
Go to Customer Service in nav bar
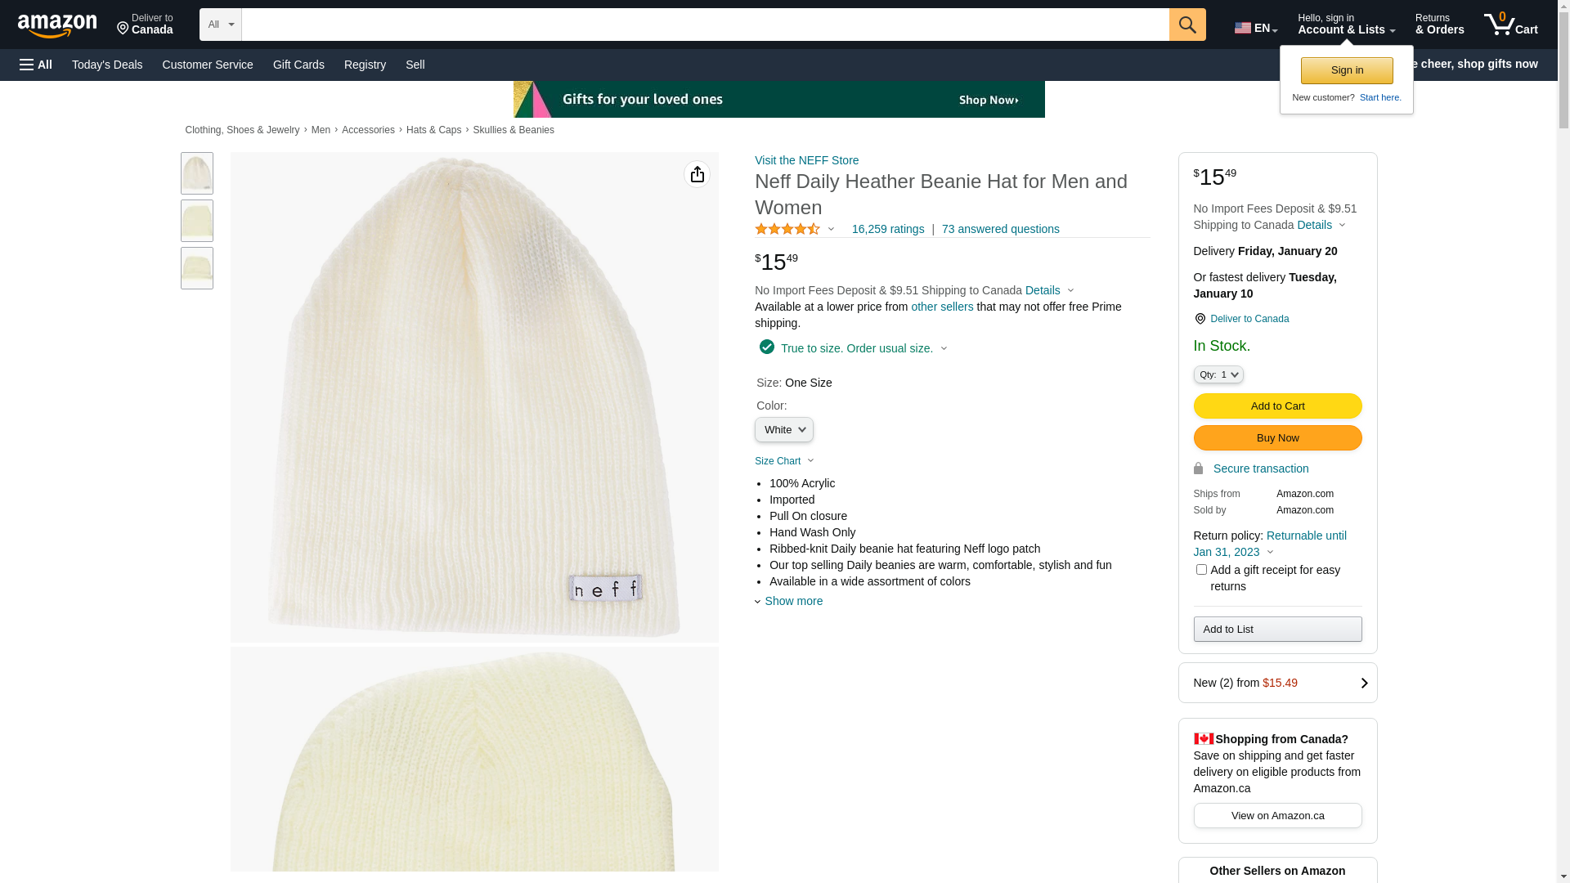[x=208, y=65]
